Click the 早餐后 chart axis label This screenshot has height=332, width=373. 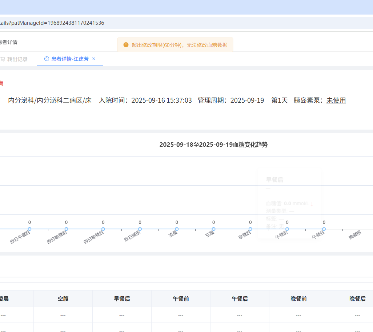point(245,235)
